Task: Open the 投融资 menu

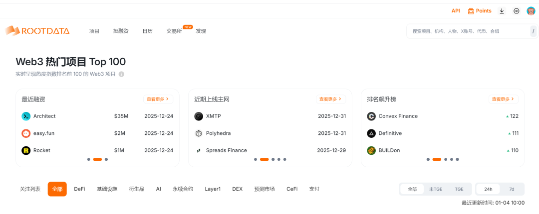Action: pyautogui.click(x=121, y=31)
